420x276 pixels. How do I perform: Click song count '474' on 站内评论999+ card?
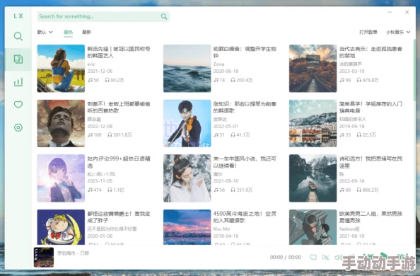(x=95, y=190)
